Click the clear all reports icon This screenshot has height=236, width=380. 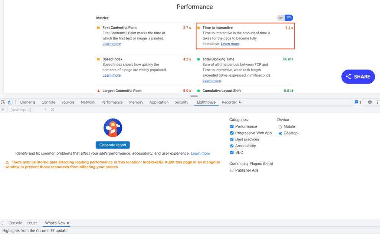point(53,110)
